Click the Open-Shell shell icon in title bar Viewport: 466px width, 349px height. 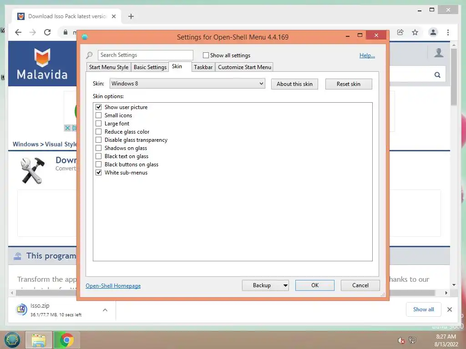click(x=85, y=37)
